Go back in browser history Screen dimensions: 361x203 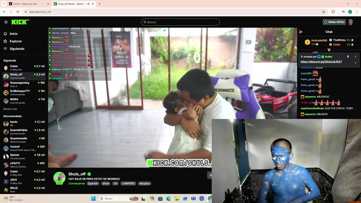point(4,12)
